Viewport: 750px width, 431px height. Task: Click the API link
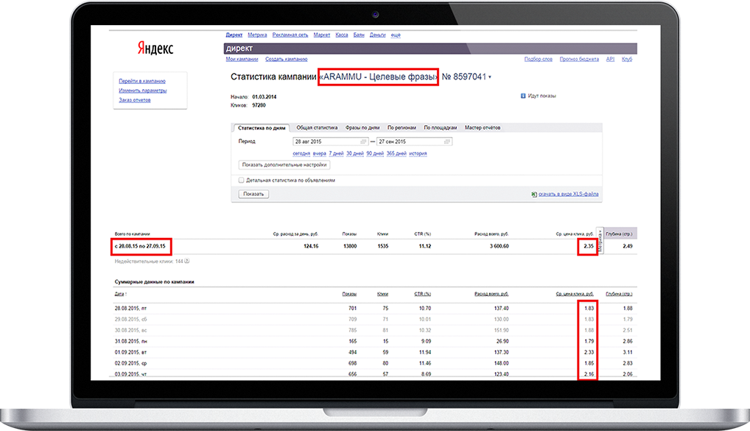click(x=610, y=60)
